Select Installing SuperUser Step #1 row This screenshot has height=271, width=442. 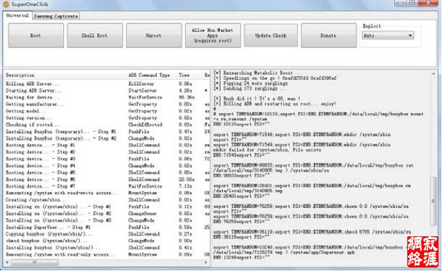click(107, 227)
